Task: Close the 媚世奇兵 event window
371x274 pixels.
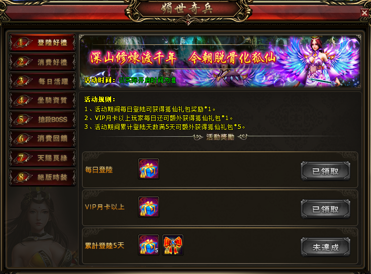Action: click(365, 13)
